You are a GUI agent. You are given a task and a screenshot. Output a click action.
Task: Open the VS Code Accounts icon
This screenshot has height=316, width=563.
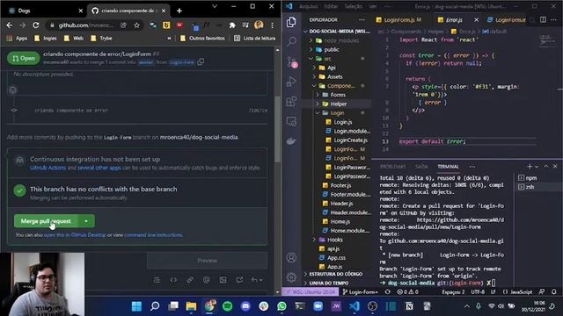[291, 257]
